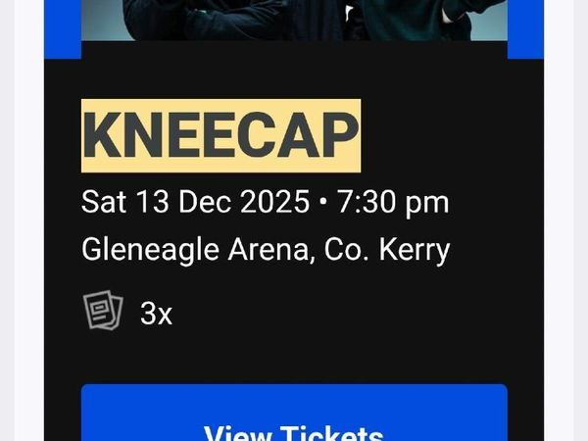Viewport: 588px width, 441px height.
Task: Click the 3x ticket count label
Action: [156, 314]
